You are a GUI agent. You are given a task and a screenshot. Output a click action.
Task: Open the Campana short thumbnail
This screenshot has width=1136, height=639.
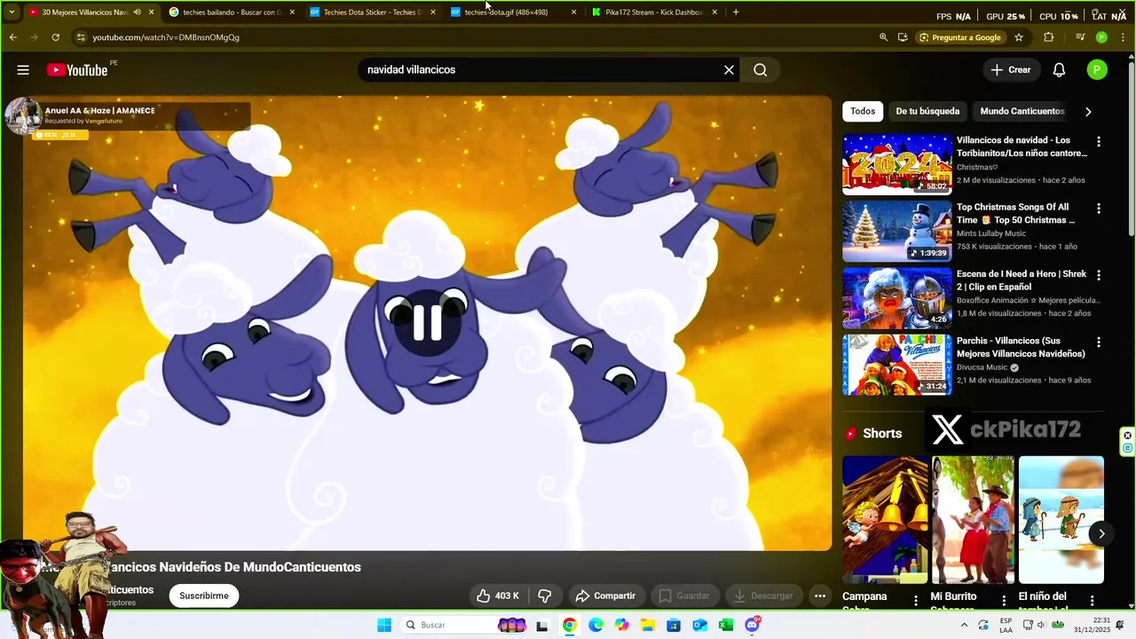click(x=885, y=519)
